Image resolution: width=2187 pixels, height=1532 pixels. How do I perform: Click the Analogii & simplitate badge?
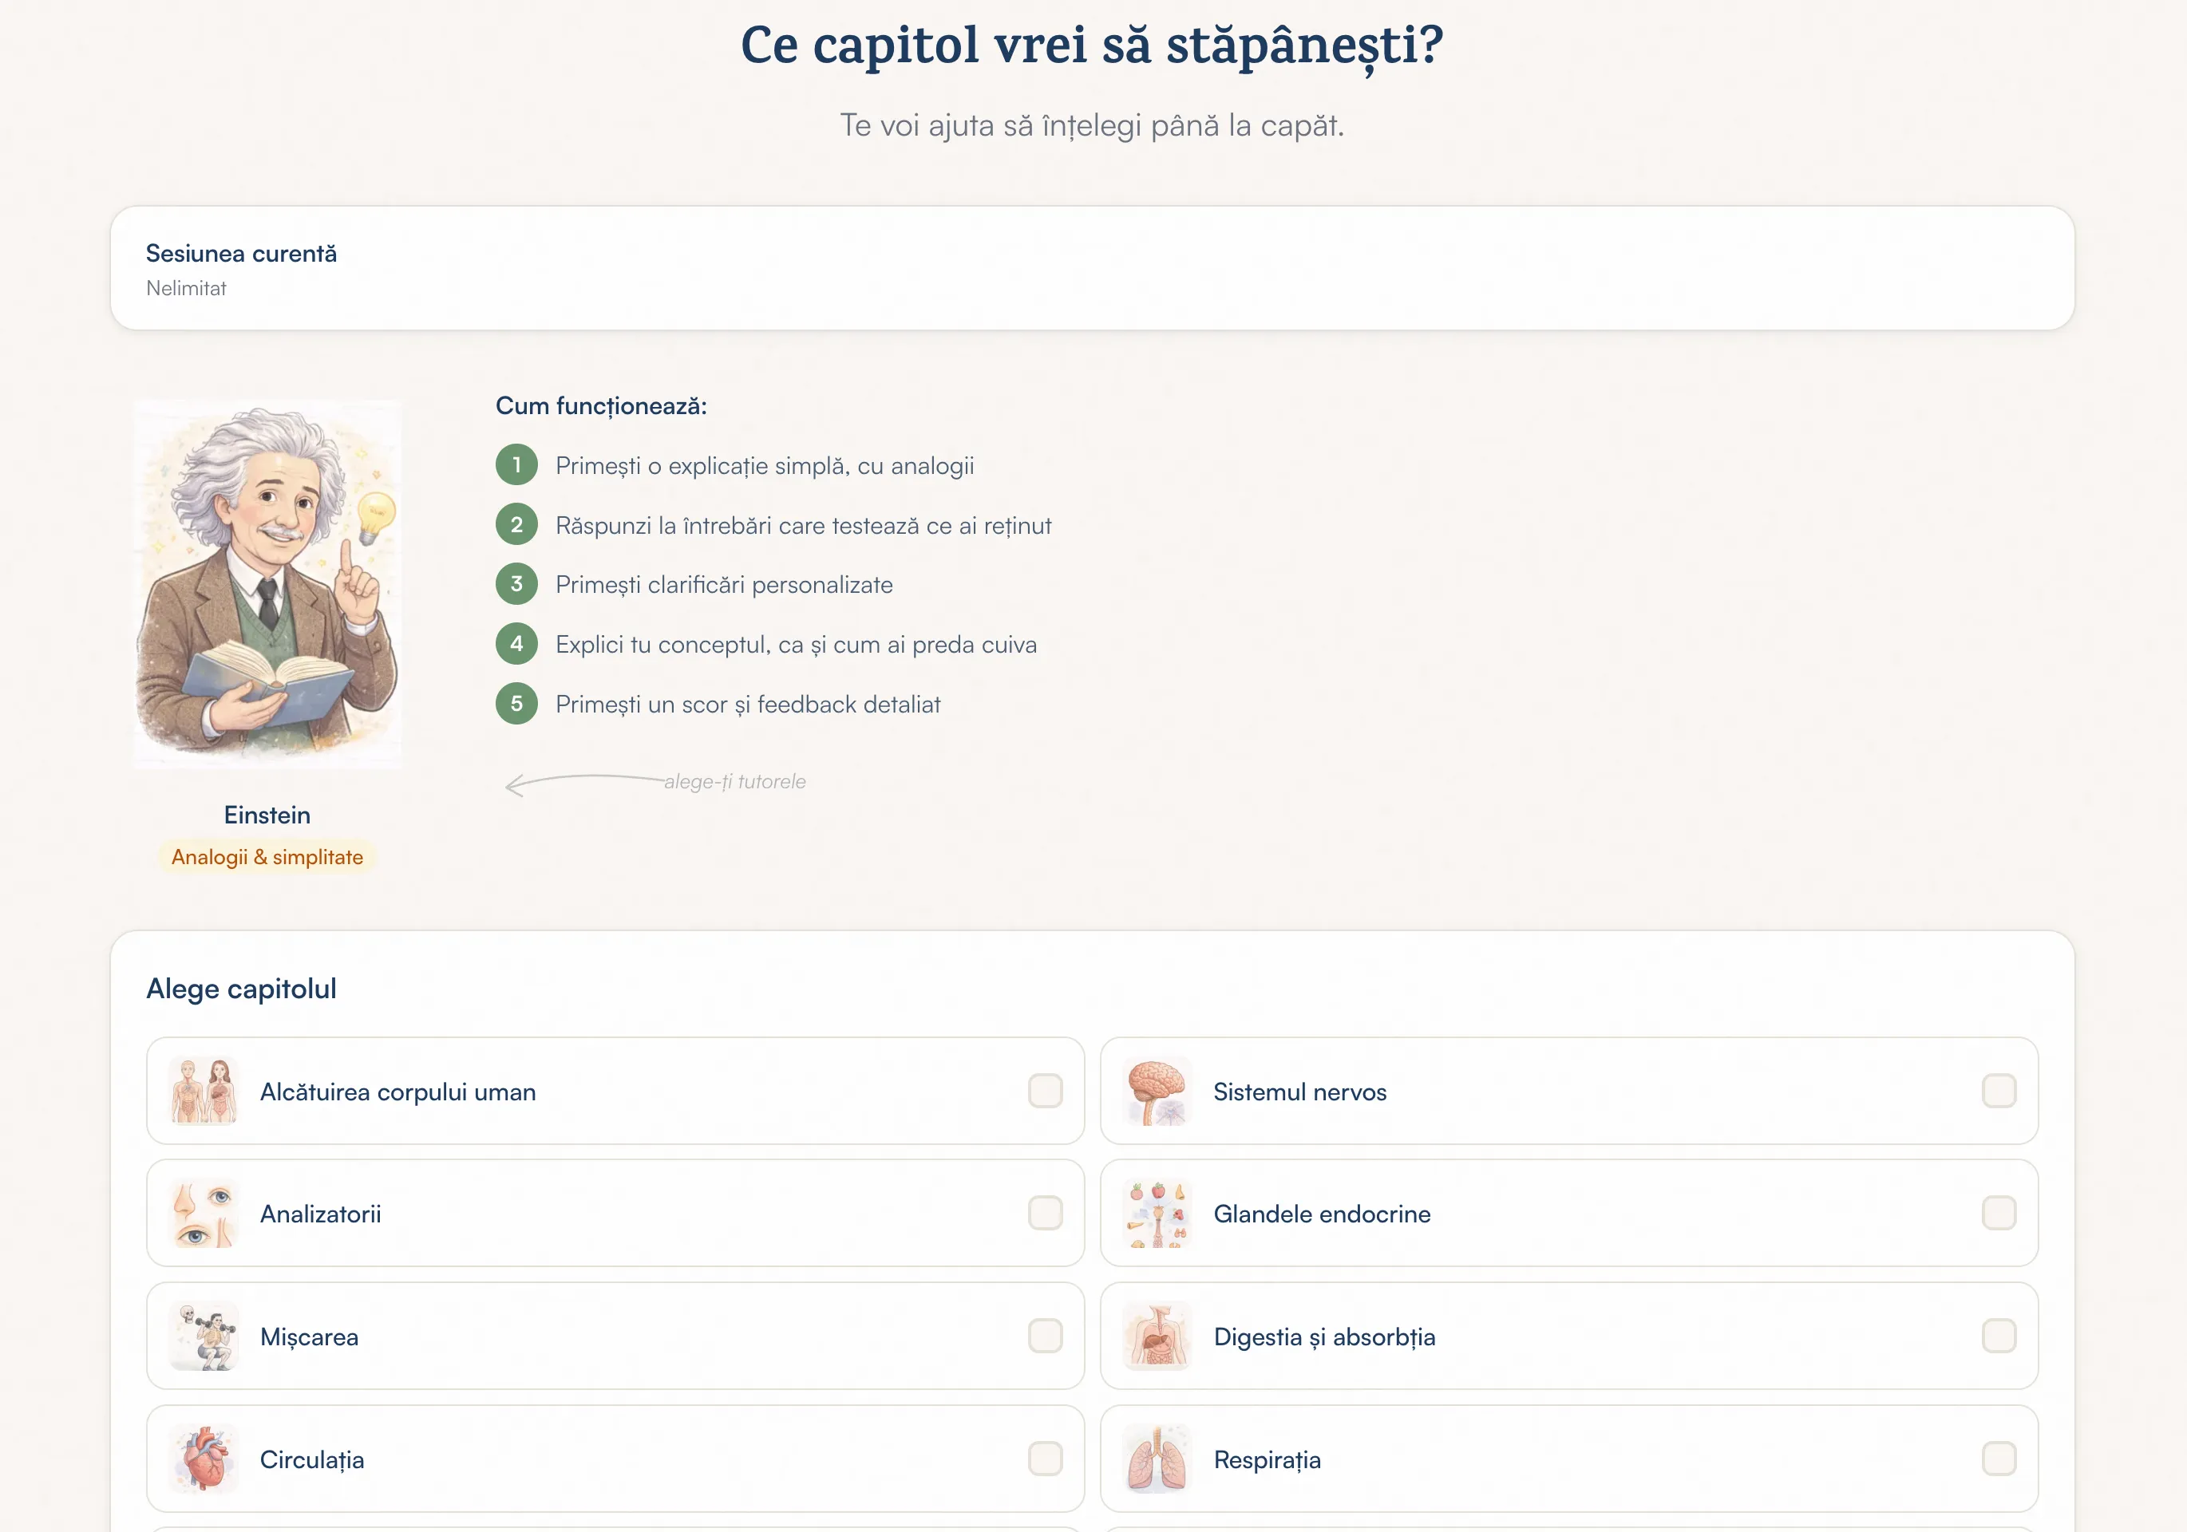pos(267,856)
